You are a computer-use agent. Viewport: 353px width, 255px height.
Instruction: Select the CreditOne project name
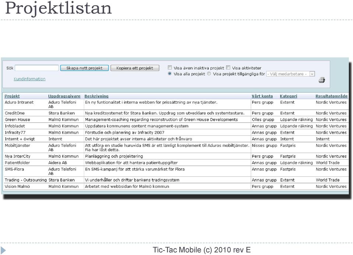15,113
